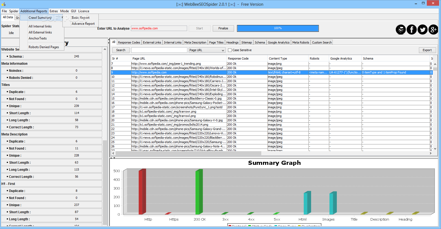Select row with BlackBerry-Classic-0.jpg URL

click(272, 98)
